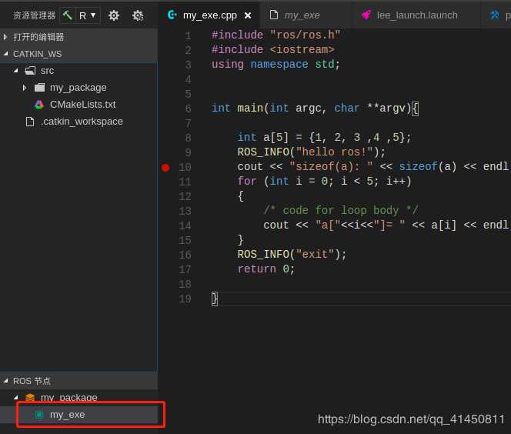Click the C++ file icon on my_exe.cpp tab
The height and width of the screenshot is (434, 511).
click(172, 15)
